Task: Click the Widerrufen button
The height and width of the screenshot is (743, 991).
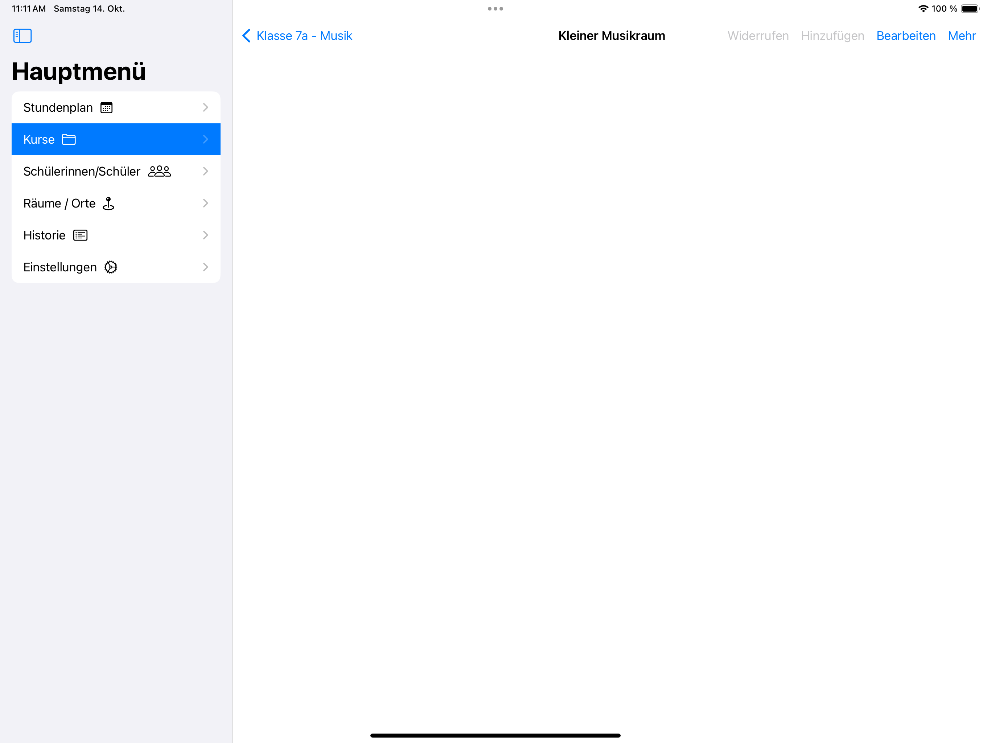Action: 758,36
